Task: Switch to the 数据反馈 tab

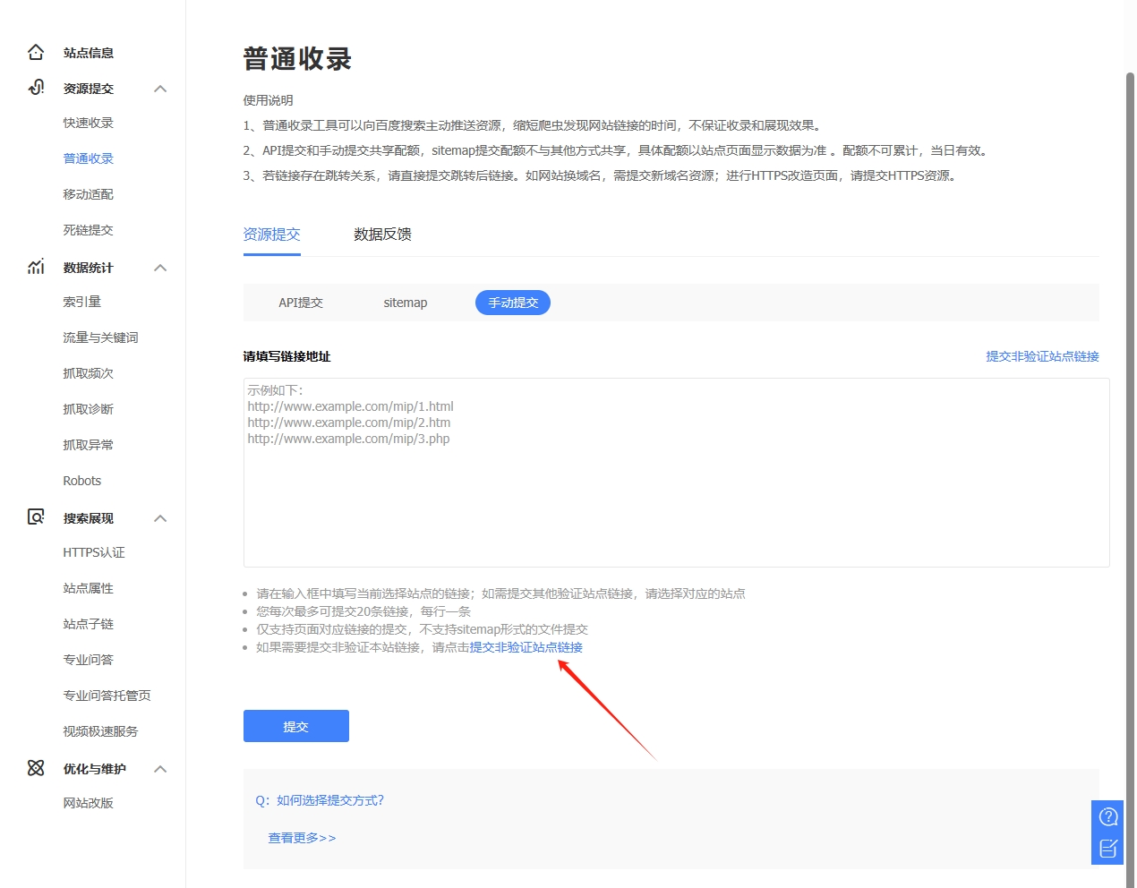Action: coord(382,235)
